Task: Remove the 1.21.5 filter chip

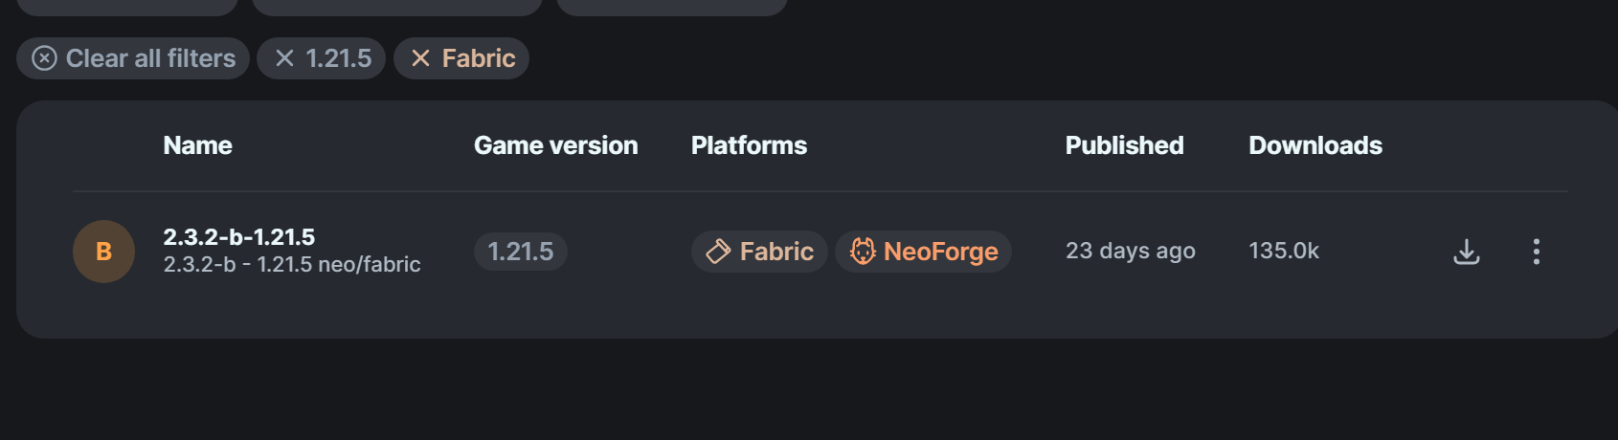Action: click(x=322, y=58)
